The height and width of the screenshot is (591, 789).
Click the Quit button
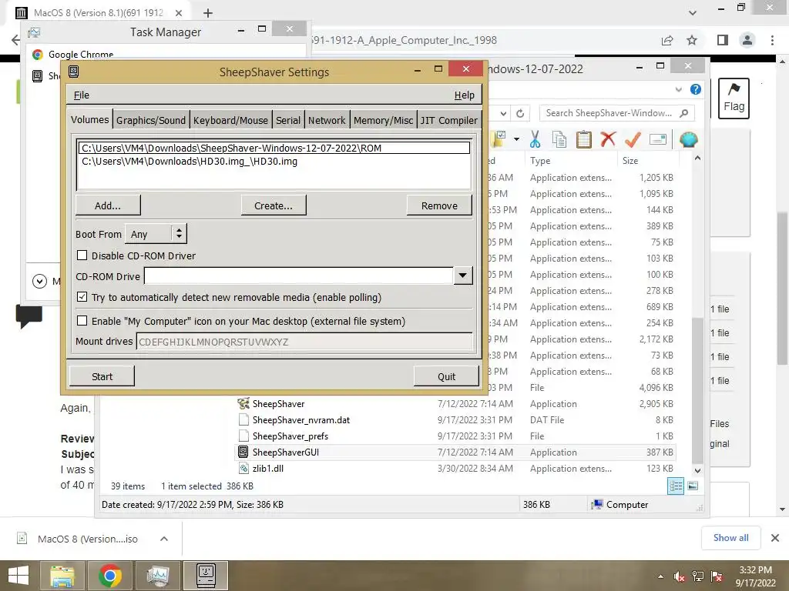coord(446,376)
